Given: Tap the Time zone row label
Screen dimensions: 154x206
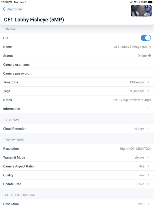Looking at the screenshot, I should pos(11,82).
